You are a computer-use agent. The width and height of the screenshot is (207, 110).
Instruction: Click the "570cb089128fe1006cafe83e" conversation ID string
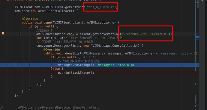(x=145, y=34)
